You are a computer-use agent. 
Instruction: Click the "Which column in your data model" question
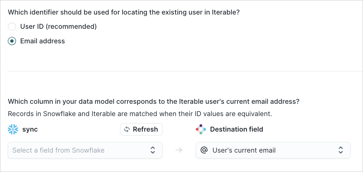(x=154, y=102)
